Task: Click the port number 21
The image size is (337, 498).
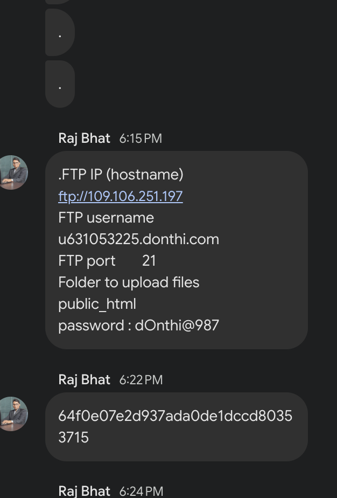Action: click(149, 261)
